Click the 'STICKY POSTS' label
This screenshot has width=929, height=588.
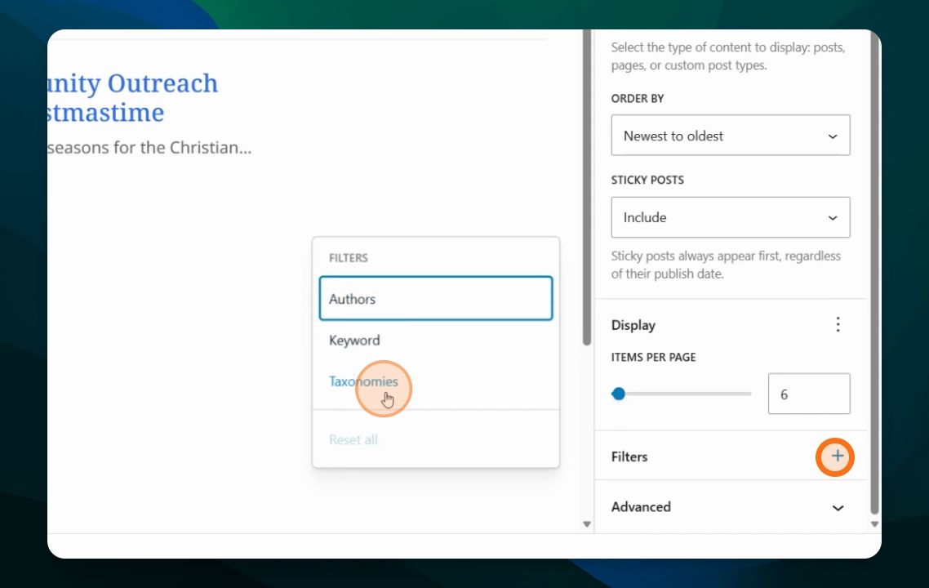pos(647,180)
